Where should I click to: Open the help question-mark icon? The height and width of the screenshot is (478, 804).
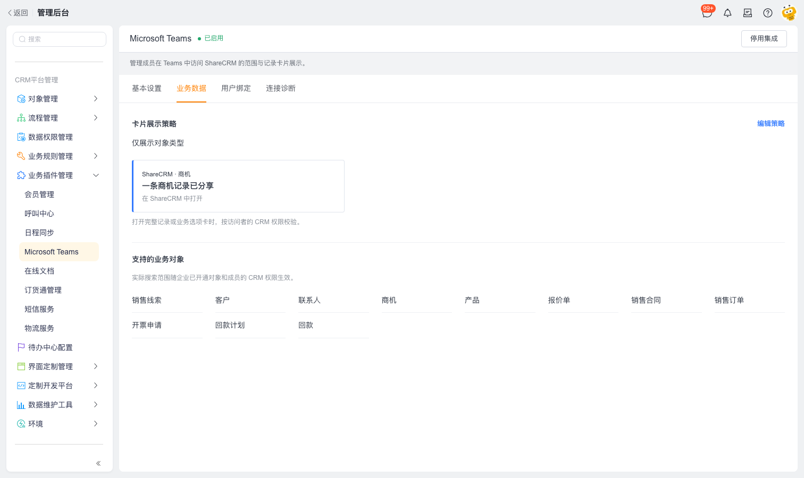768,13
